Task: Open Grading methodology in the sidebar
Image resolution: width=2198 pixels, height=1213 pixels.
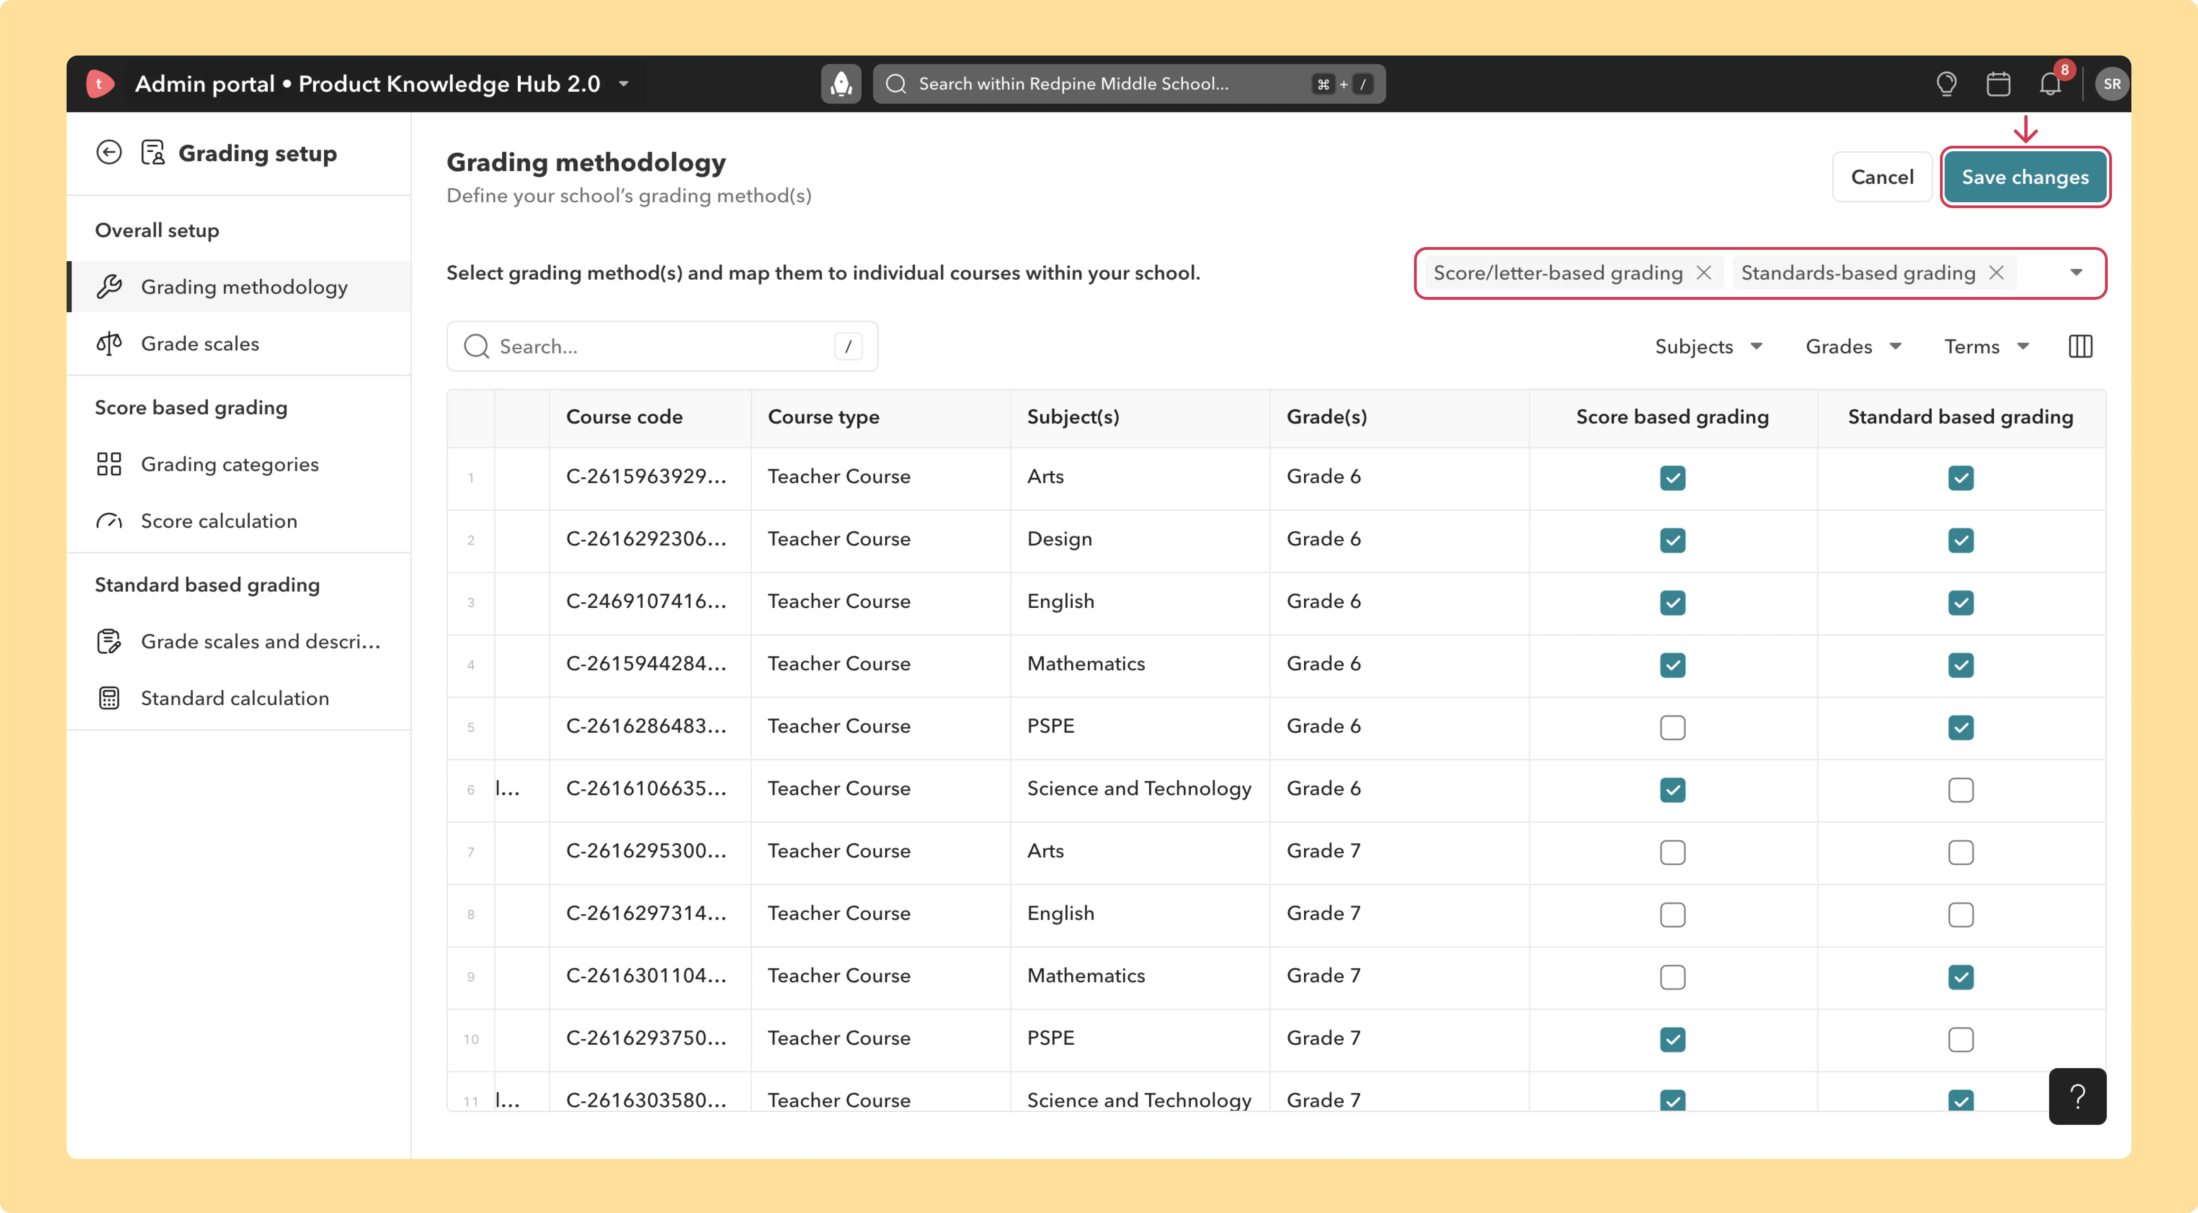Action: (x=239, y=287)
